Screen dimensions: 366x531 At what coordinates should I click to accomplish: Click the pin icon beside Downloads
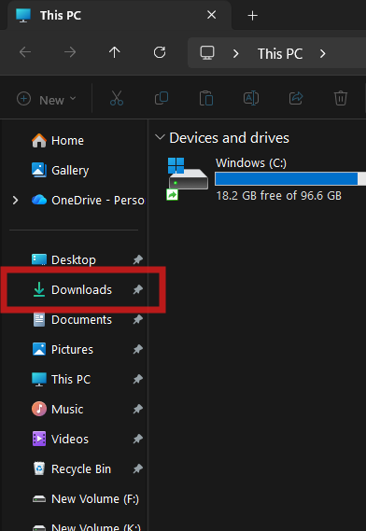(137, 289)
